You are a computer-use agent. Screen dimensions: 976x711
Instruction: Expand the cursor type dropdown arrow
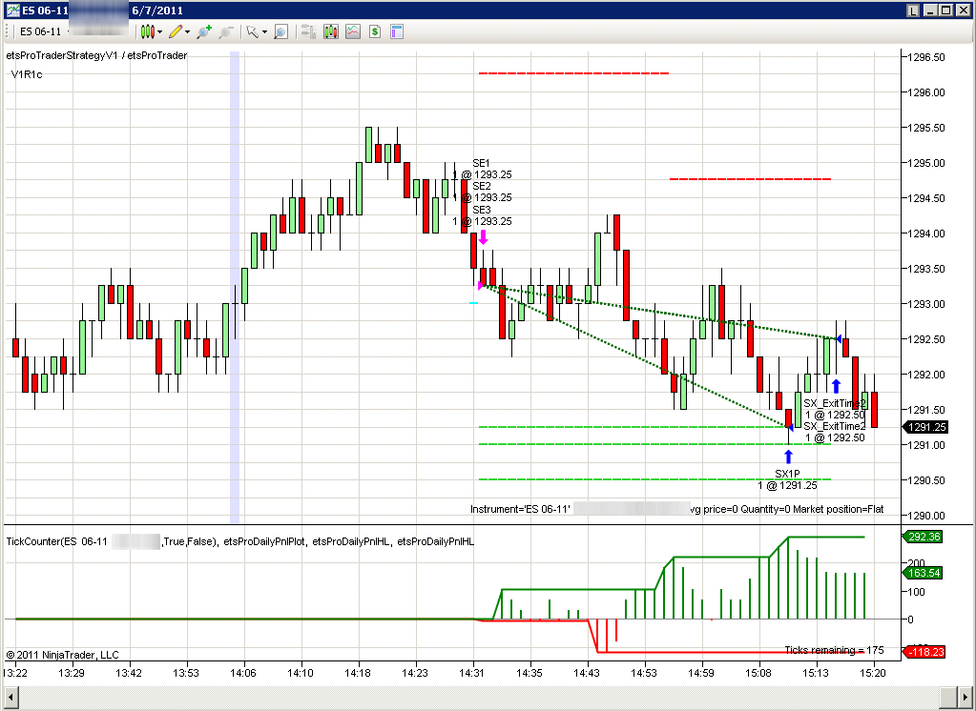[264, 31]
